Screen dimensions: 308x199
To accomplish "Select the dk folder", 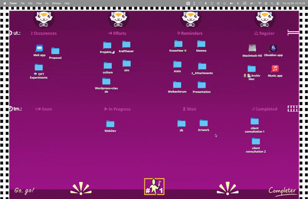I will click(x=181, y=123).
